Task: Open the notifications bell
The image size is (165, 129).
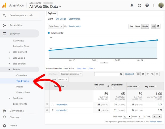Action: (132, 5)
